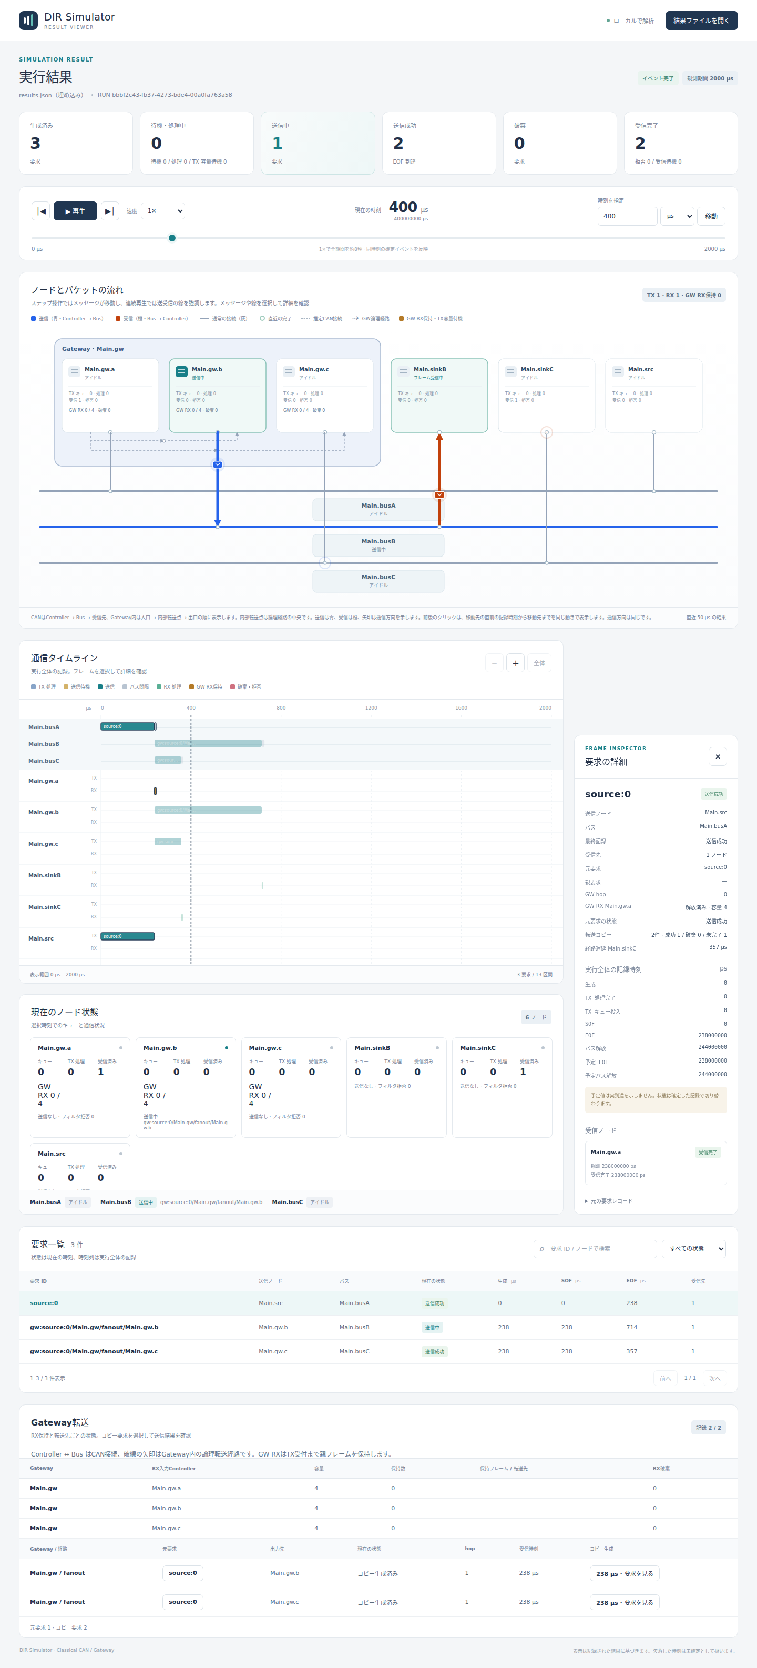The height and width of the screenshot is (1668, 757).
Task: Select request gw:source:0/Main.gw/fanout/Main.gw.b row
Action: coord(378,1328)
